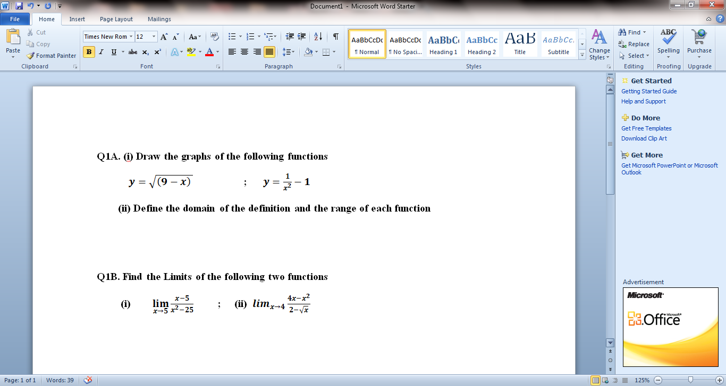
Task: Toggle bold formatting
Action: click(x=88, y=52)
